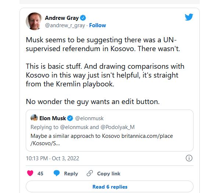Image resolution: width=213 pixels, height=193 pixels.
Task: Open Andrew Gray's profile picture
Action: click(x=34, y=21)
